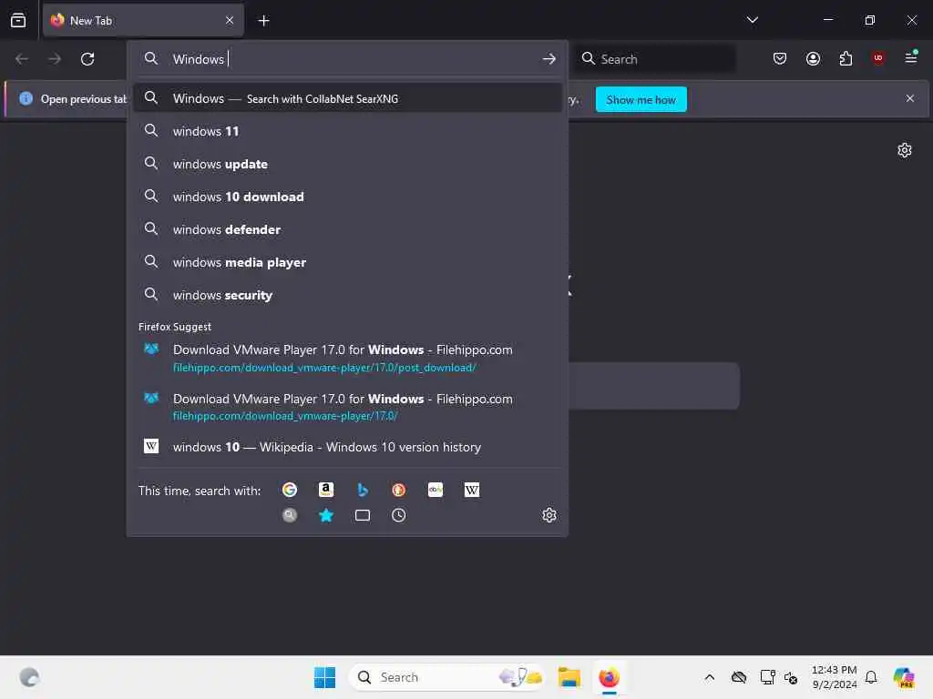This screenshot has height=699, width=933.
Task: Open the Copilot preview taskbar icon
Action: click(x=903, y=677)
